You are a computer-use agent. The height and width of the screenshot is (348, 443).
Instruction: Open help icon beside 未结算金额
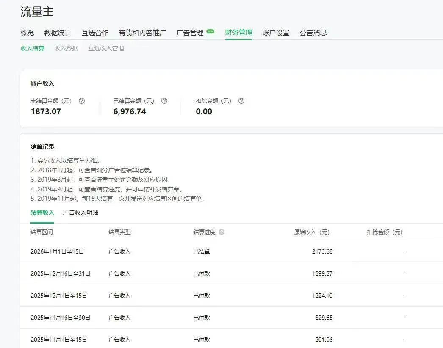pos(82,101)
